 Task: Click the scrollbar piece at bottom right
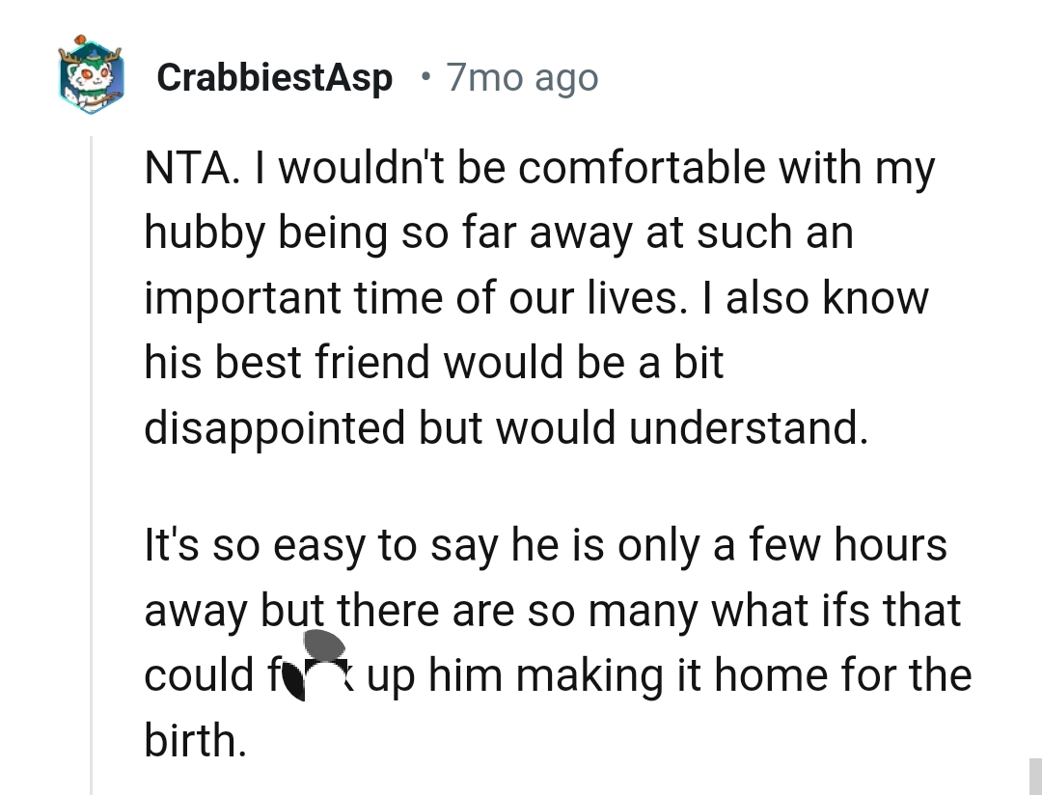1034,775
